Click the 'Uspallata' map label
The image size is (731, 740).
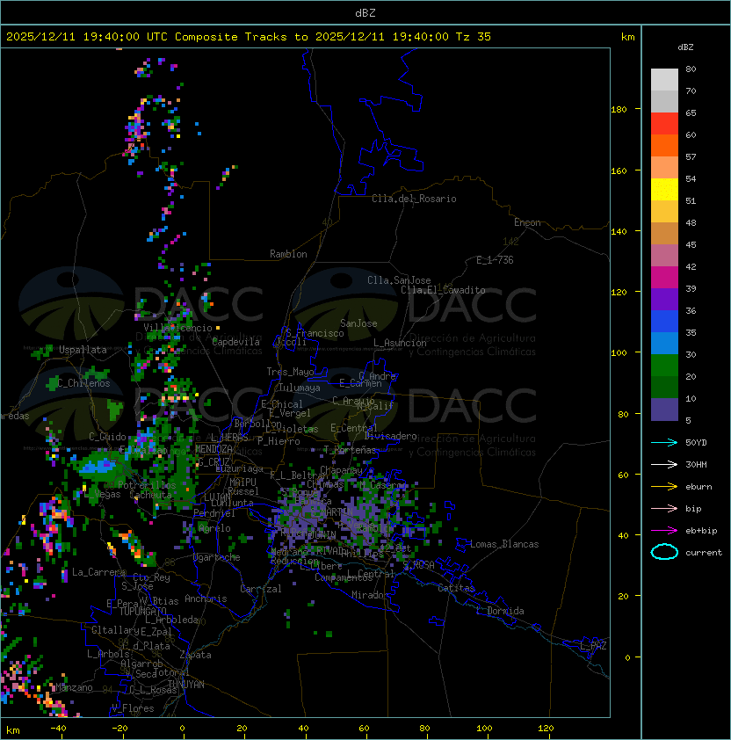pos(83,350)
